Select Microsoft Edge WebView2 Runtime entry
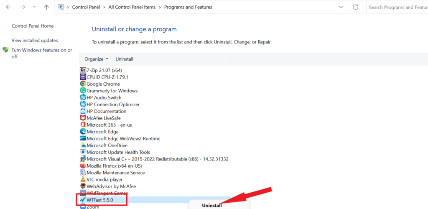This screenshot has width=428, height=209. click(x=123, y=138)
